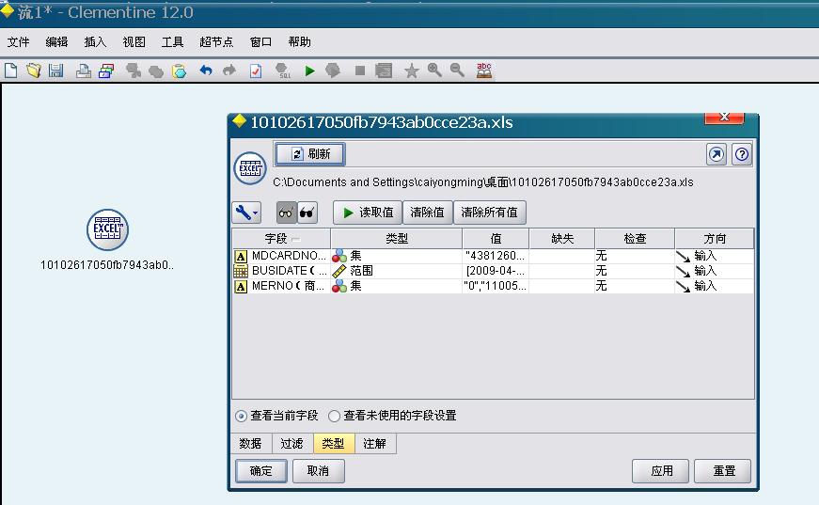Click the launch arrow icon in dialog
Viewport: 819px width, 505px height.
click(x=717, y=154)
